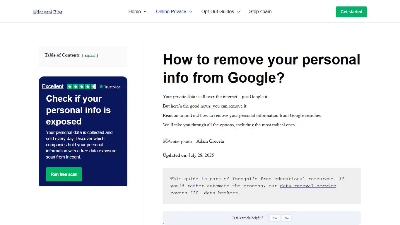Click the Trustpilot star icon
Image resolution: width=400 pixels, height=225 pixels.
point(101,86)
